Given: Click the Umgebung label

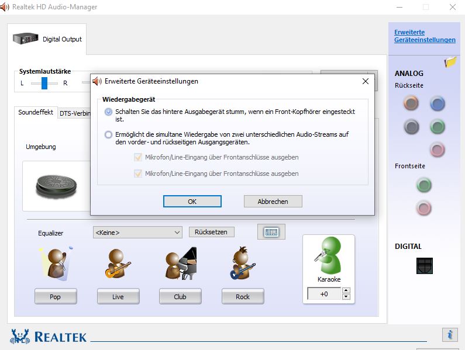Looking at the screenshot, I should pyautogui.click(x=41, y=147).
